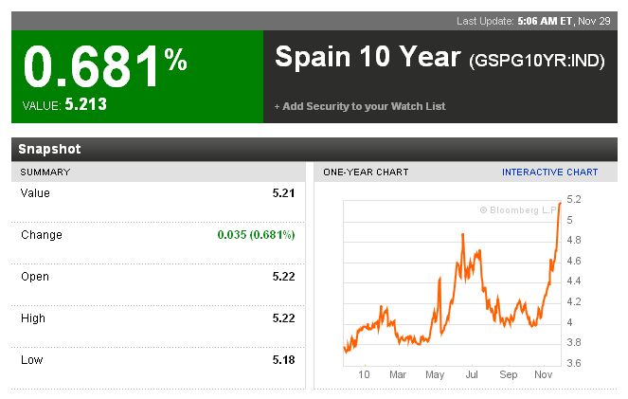
Task: Select the Low row showing 5.18
Action: 157,360
